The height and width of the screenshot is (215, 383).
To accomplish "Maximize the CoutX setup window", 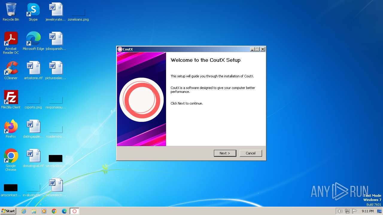I will click(x=257, y=49).
